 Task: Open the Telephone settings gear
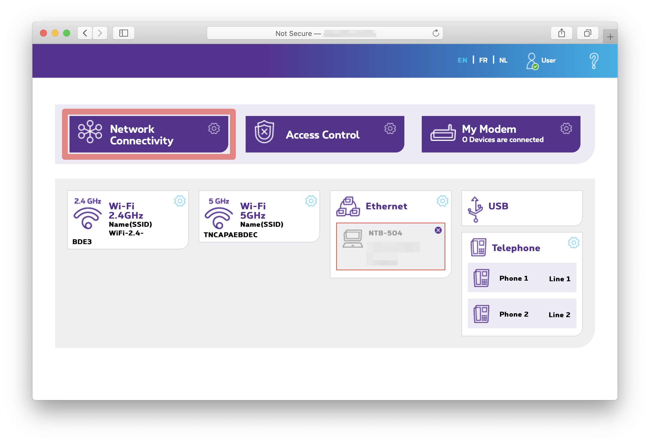(574, 242)
